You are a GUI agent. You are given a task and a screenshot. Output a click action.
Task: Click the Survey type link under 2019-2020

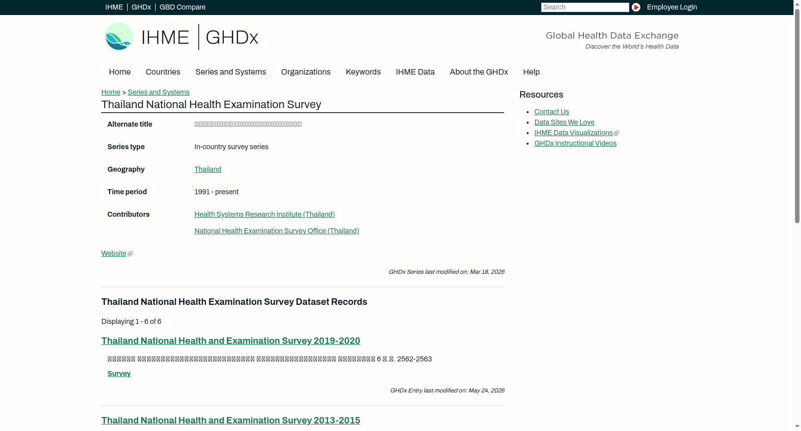click(119, 373)
